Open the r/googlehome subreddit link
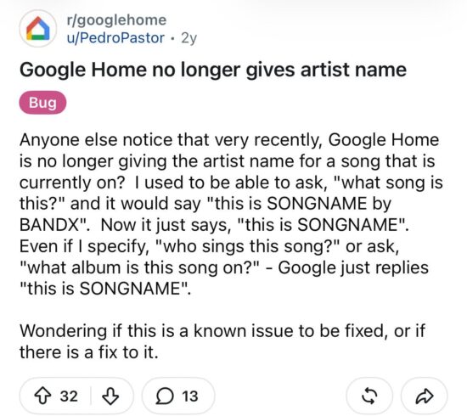 pos(116,20)
